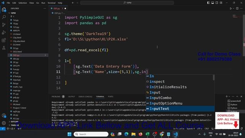This screenshot has height=138, width=245.
Task: Select the DEF.py editor tab
Action: 58,8
